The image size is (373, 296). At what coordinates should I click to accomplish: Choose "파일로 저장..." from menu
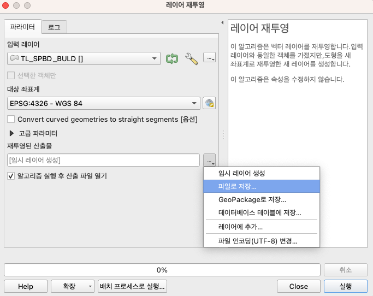pyautogui.click(x=262, y=186)
